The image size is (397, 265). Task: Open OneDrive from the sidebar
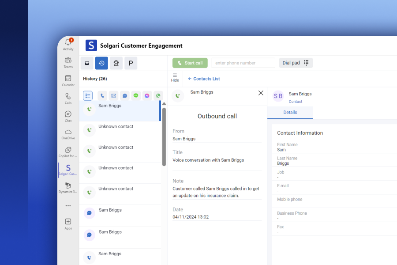68,134
